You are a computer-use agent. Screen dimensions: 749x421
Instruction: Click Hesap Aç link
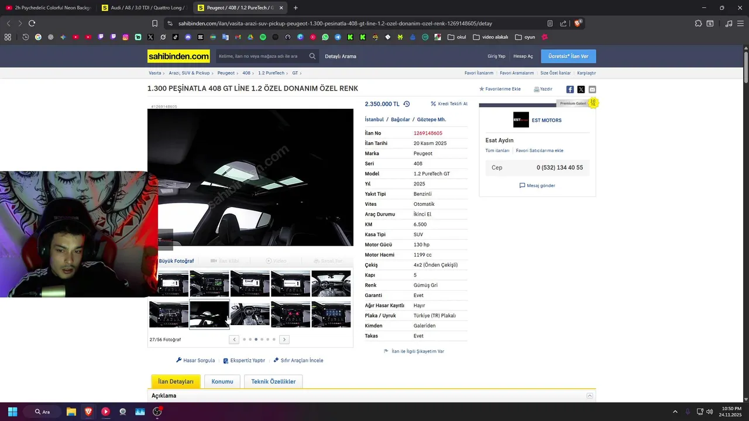tap(523, 56)
